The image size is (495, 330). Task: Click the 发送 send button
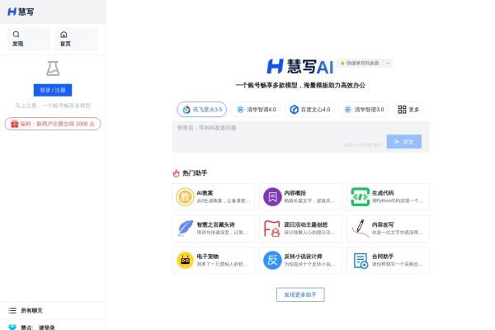pos(403,141)
